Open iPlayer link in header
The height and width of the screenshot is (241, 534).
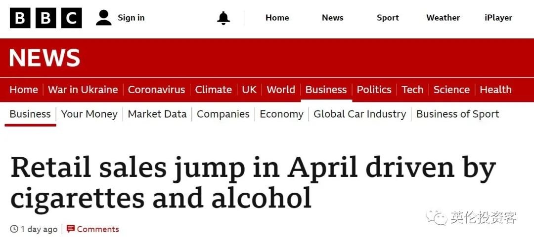[498, 18]
